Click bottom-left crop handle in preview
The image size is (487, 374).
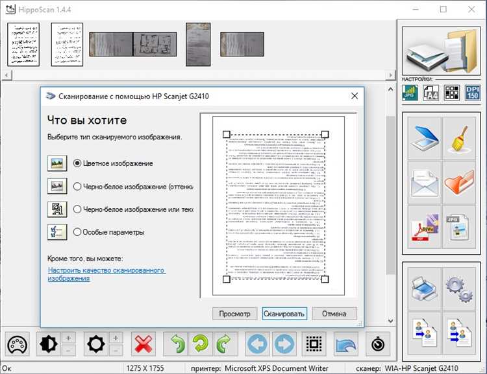pos(227,279)
